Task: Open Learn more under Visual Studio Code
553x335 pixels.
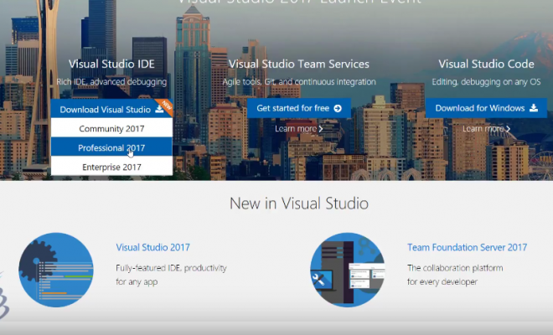Action: (483, 129)
